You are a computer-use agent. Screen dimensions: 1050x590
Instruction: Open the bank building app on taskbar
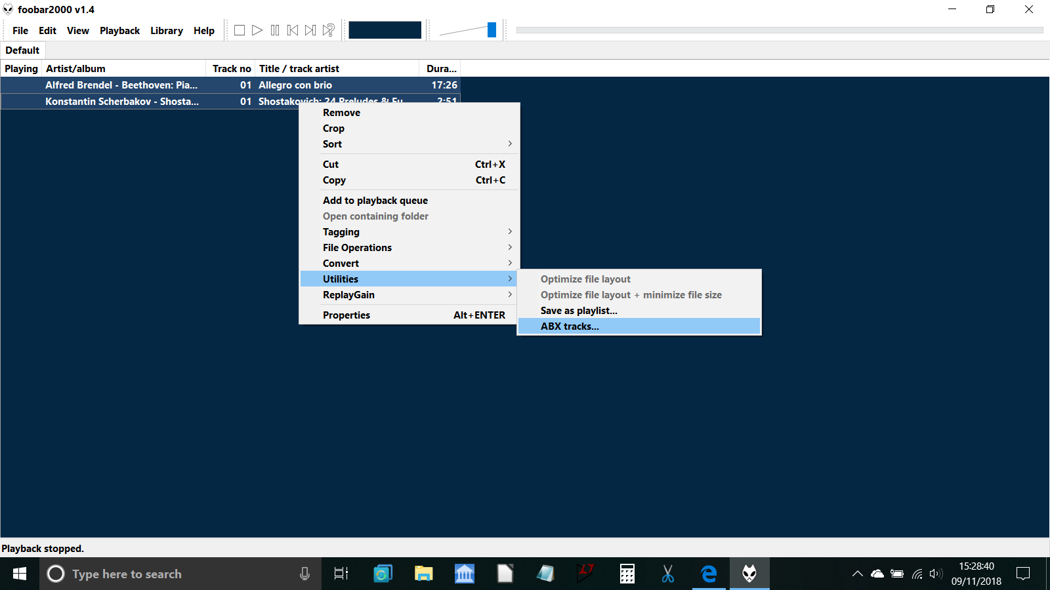click(465, 574)
